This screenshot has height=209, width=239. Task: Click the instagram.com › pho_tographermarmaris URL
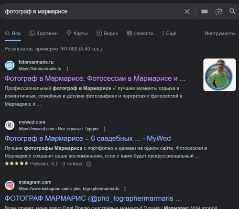(69, 189)
